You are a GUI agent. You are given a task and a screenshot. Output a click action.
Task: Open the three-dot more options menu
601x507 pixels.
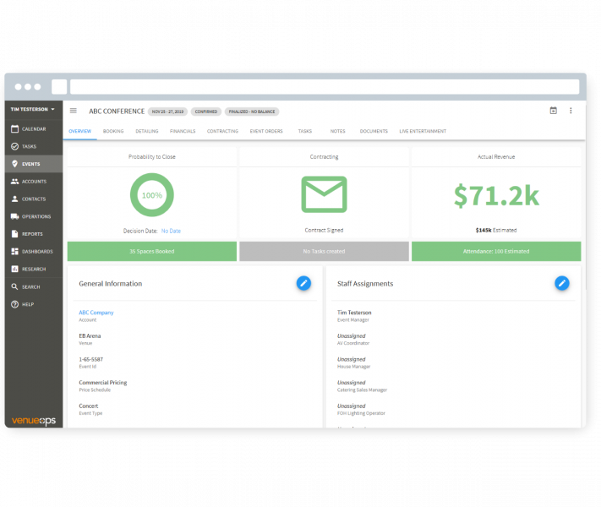[571, 111]
